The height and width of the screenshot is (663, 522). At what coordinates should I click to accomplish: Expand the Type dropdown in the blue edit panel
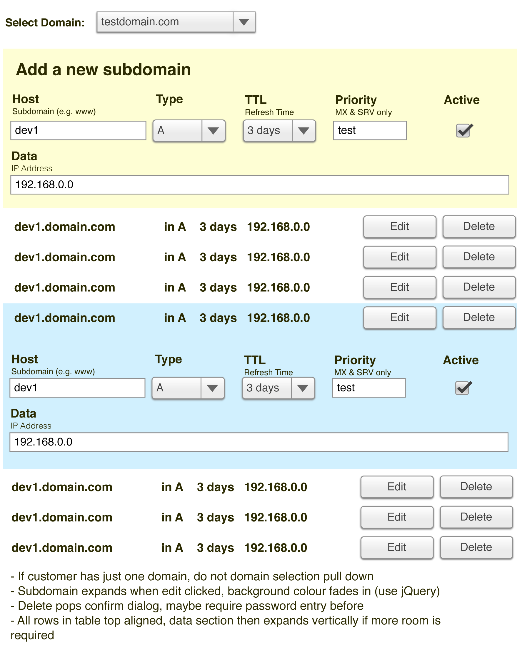point(188,388)
